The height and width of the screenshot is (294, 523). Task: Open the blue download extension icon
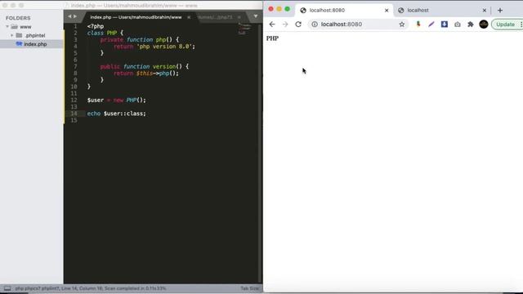point(445,24)
